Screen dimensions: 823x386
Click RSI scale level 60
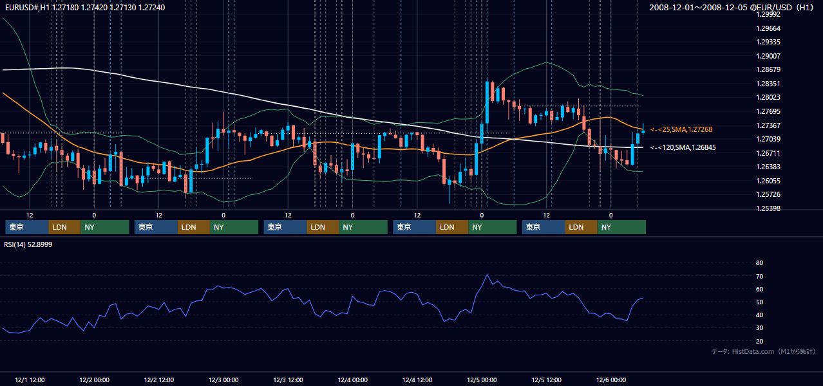[759, 289]
